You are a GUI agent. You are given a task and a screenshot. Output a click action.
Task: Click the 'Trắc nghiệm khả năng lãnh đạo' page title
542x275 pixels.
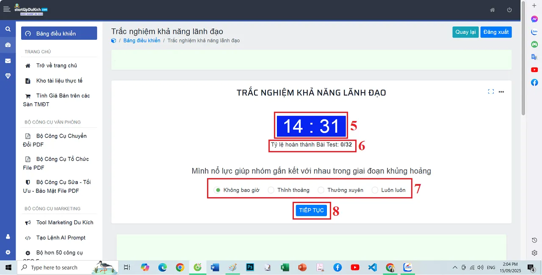[167, 31]
